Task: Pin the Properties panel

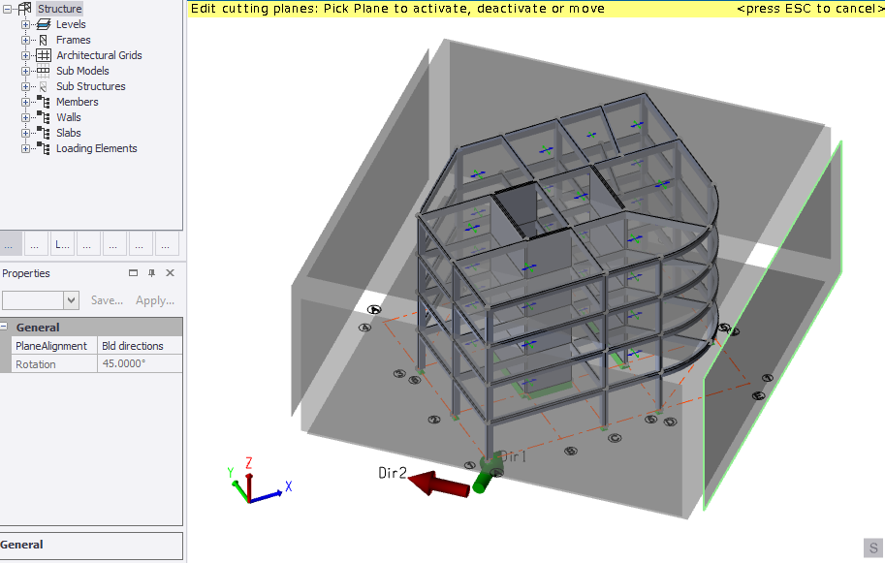Action: (x=150, y=273)
